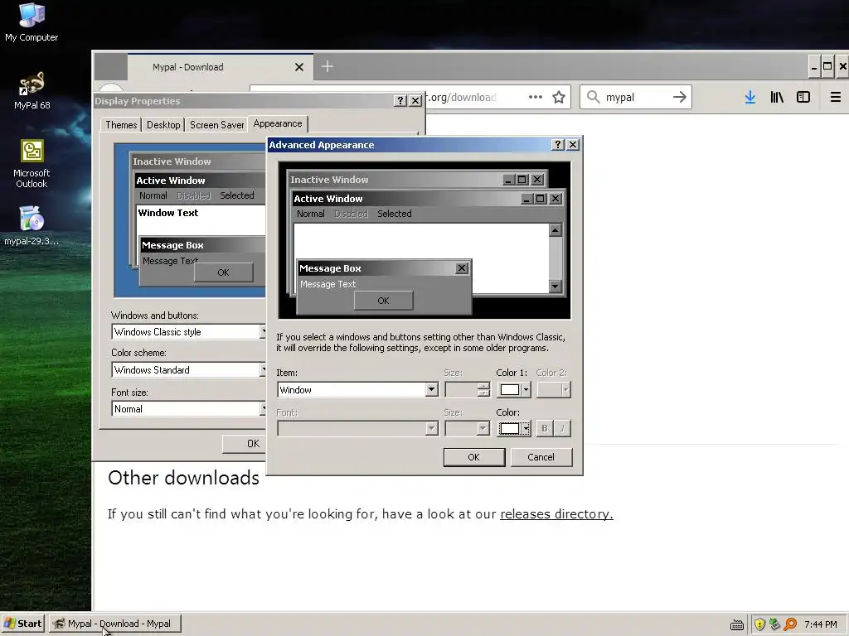Click Other downloads heading
The height and width of the screenshot is (636, 849).
pos(183,478)
